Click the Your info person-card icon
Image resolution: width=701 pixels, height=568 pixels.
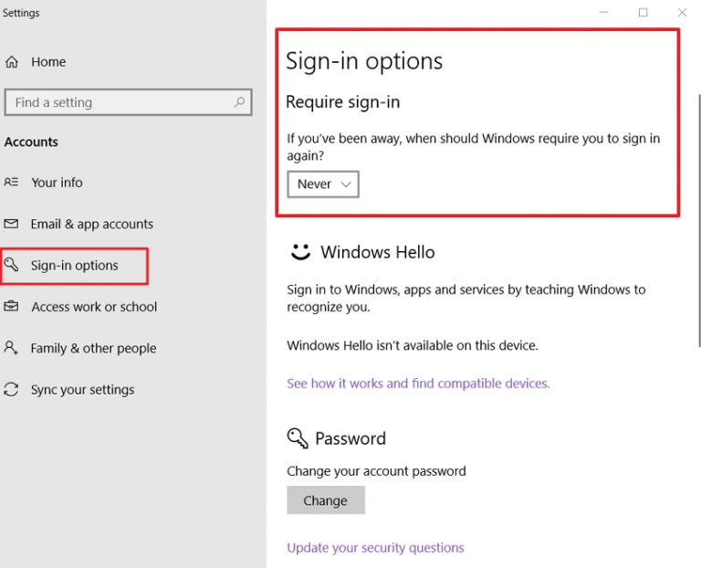pos(11,182)
